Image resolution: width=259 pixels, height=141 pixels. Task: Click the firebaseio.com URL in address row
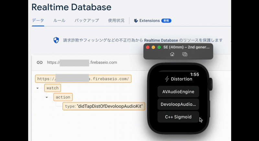click(82, 63)
